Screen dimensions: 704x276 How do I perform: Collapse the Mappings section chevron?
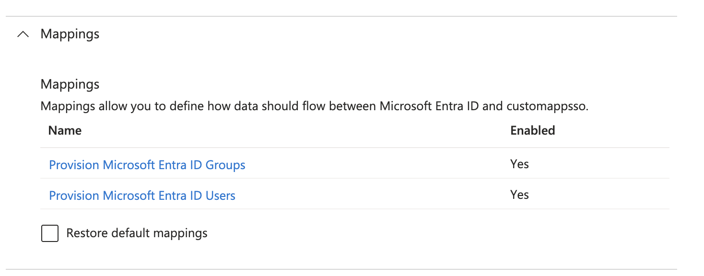[22, 34]
